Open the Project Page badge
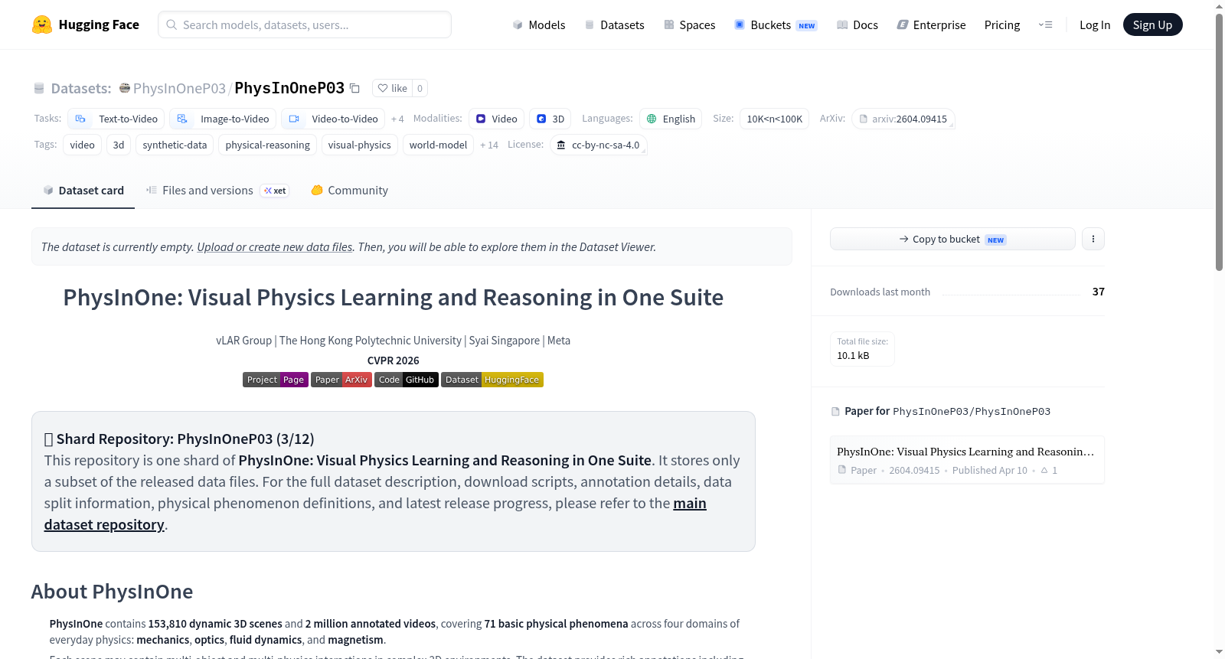Screen dimensions: 1225x659 [276, 380]
